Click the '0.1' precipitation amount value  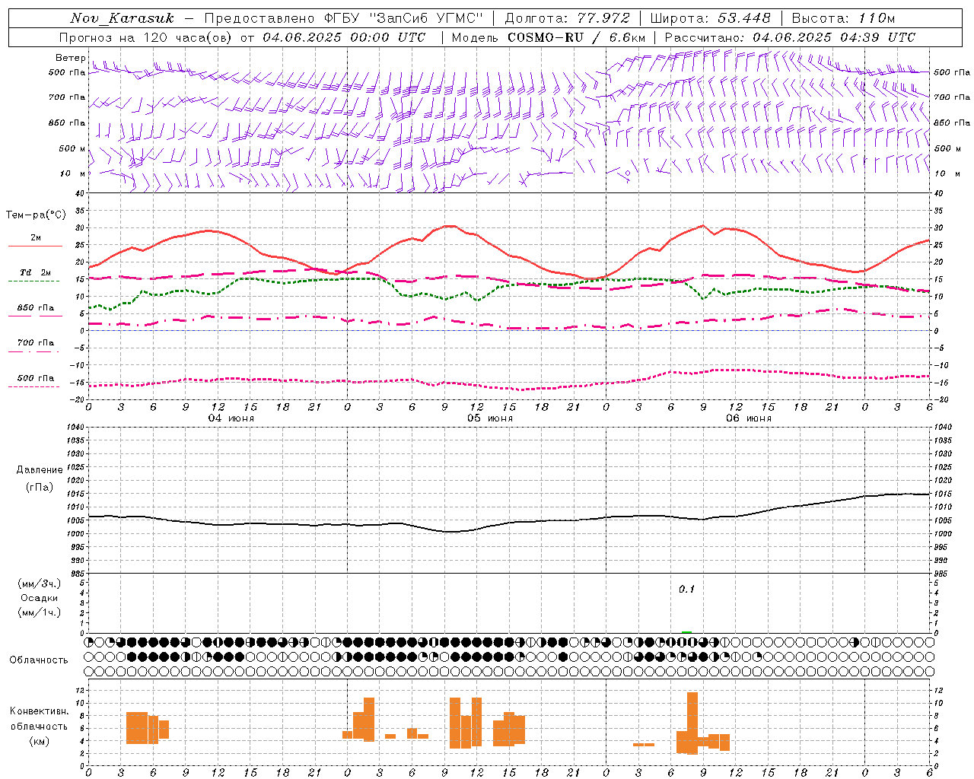(x=686, y=590)
